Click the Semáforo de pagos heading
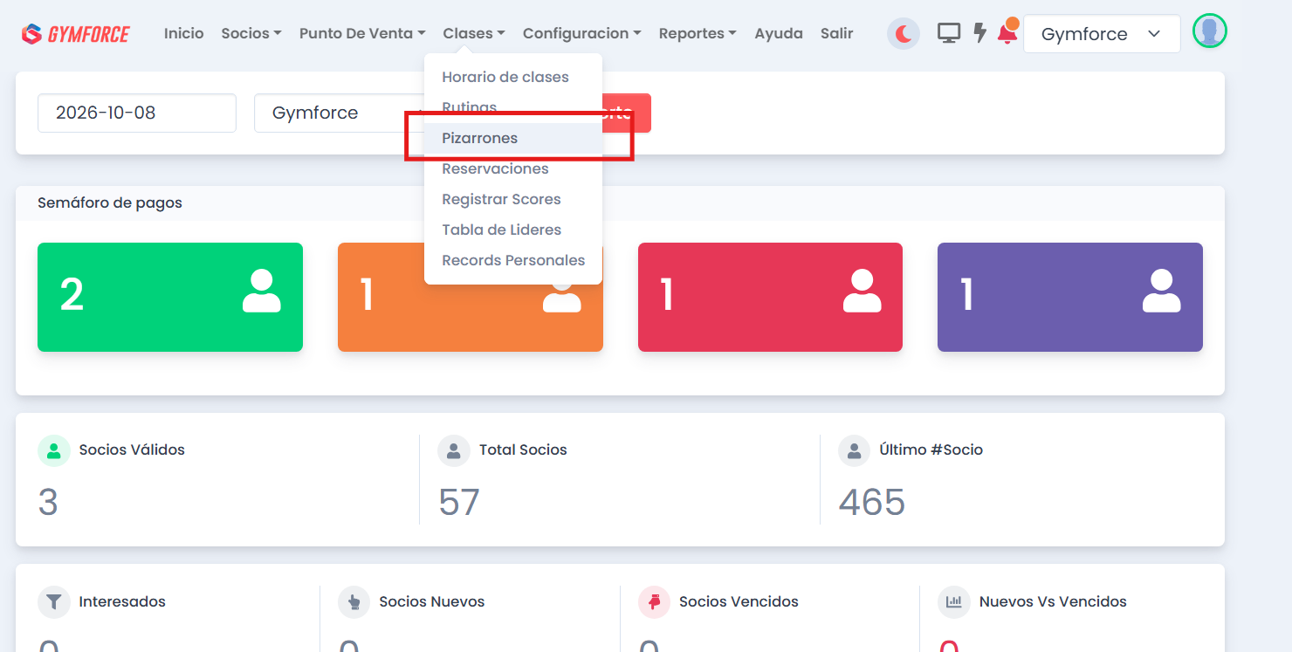The height and width of the screenshot is (652, 1292). (x=110, y=202)
